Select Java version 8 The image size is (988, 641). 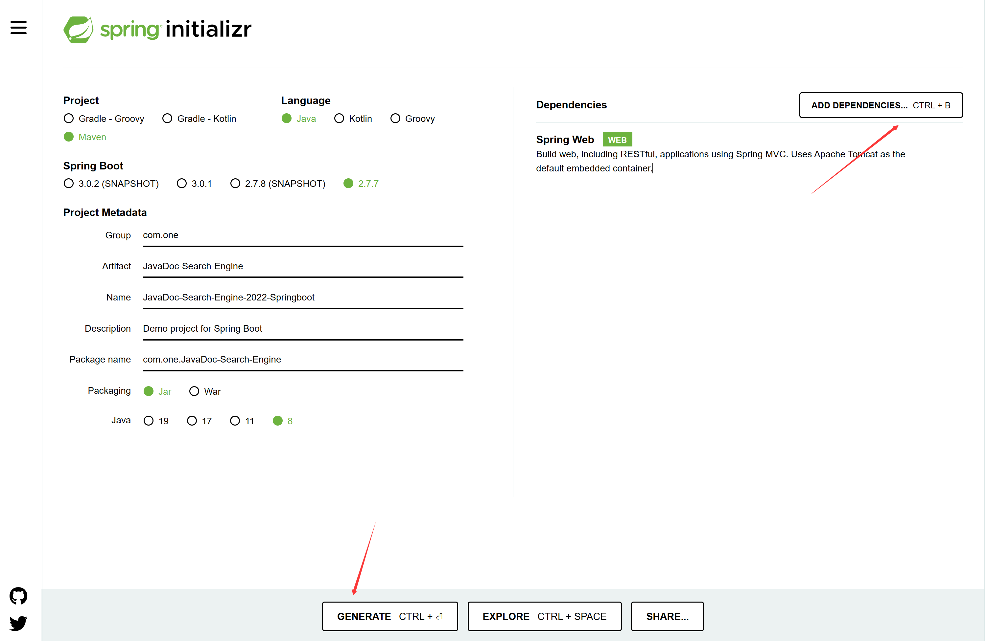(x=283, y=421)
